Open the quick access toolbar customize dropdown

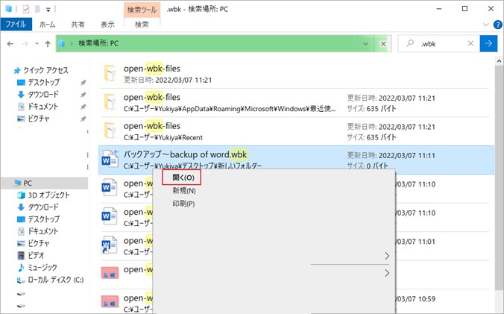(48, 10)
